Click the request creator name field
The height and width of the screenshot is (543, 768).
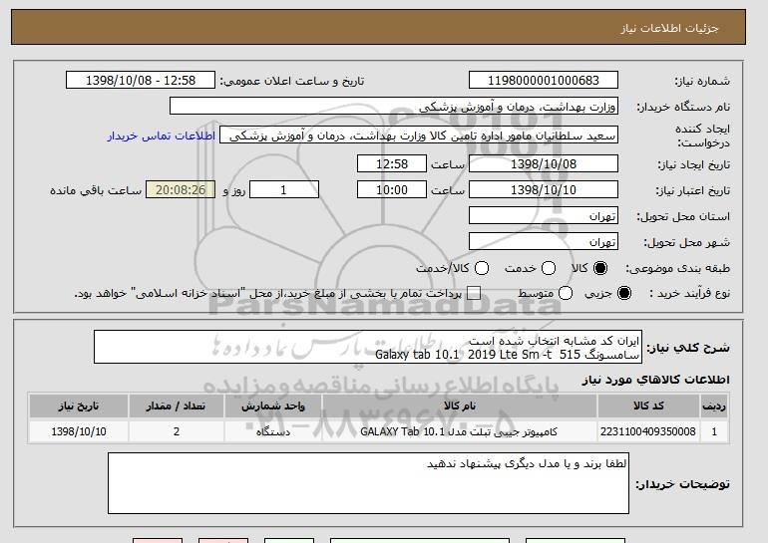point(419,136)
